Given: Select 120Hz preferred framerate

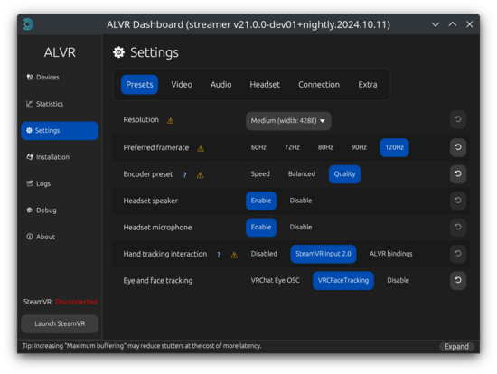Looking at the screenshot, I should pyautogui.click(x=394, y=147).
